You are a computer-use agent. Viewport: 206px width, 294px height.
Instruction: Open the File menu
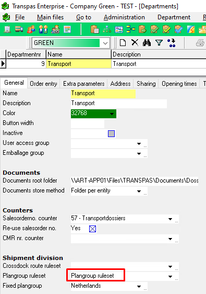(x=20, y=17)
